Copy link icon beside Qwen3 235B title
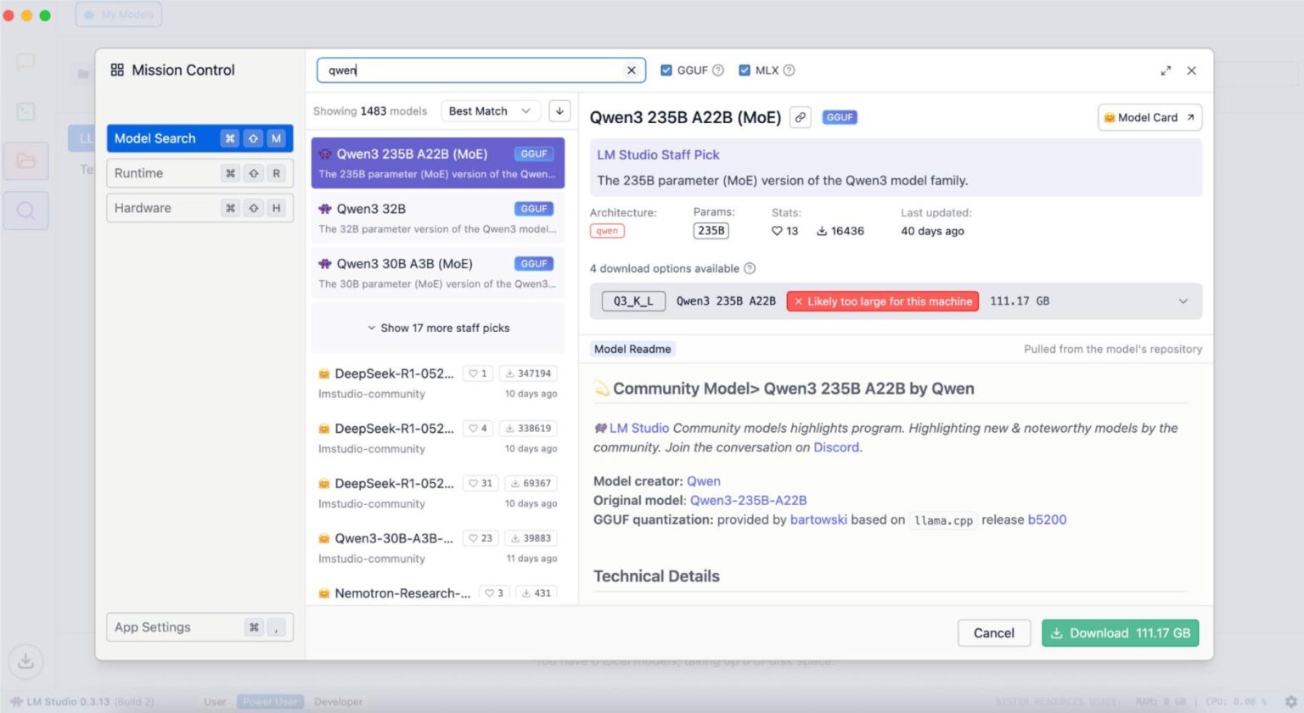Image resolution: width=1304 pixels, height=713 pixels. (x=801, y=117)
